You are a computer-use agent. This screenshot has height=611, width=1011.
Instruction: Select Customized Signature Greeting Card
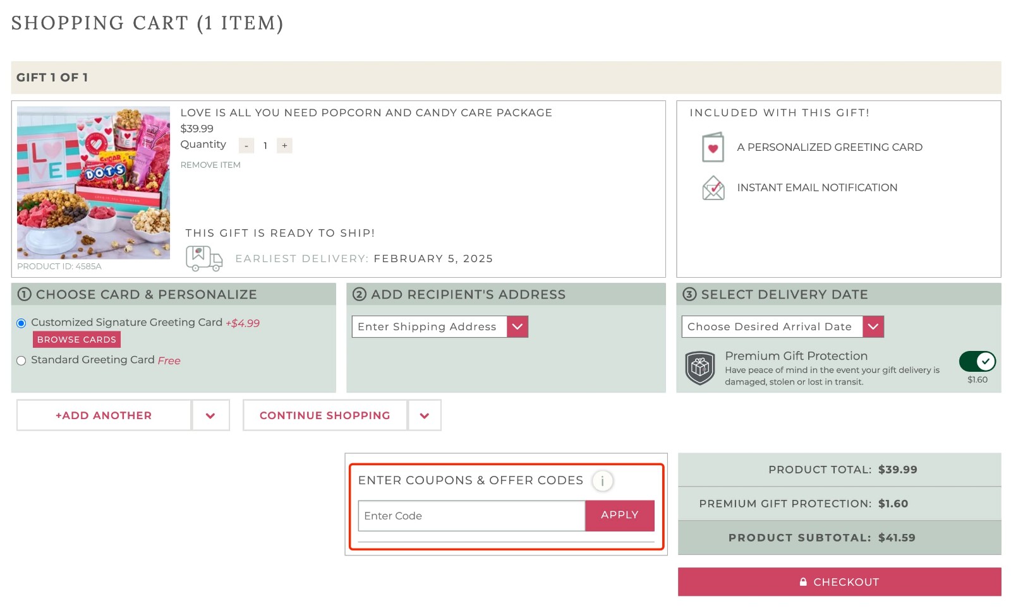21,323
